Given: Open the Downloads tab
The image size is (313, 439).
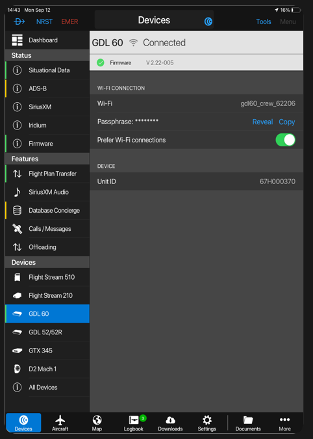Looking at the screenshot, I should [170, 423].
